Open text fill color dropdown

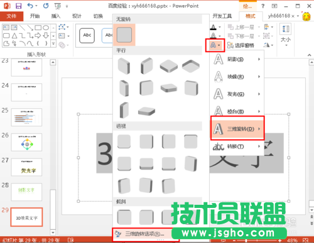point(220,27)
